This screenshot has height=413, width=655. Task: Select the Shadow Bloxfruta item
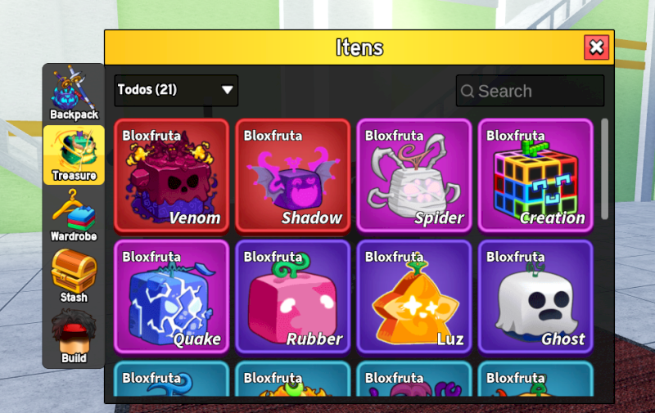(293, 175)
